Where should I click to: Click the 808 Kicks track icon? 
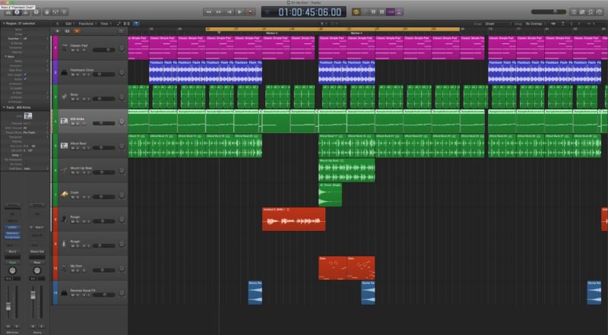(x=64, y=121)
